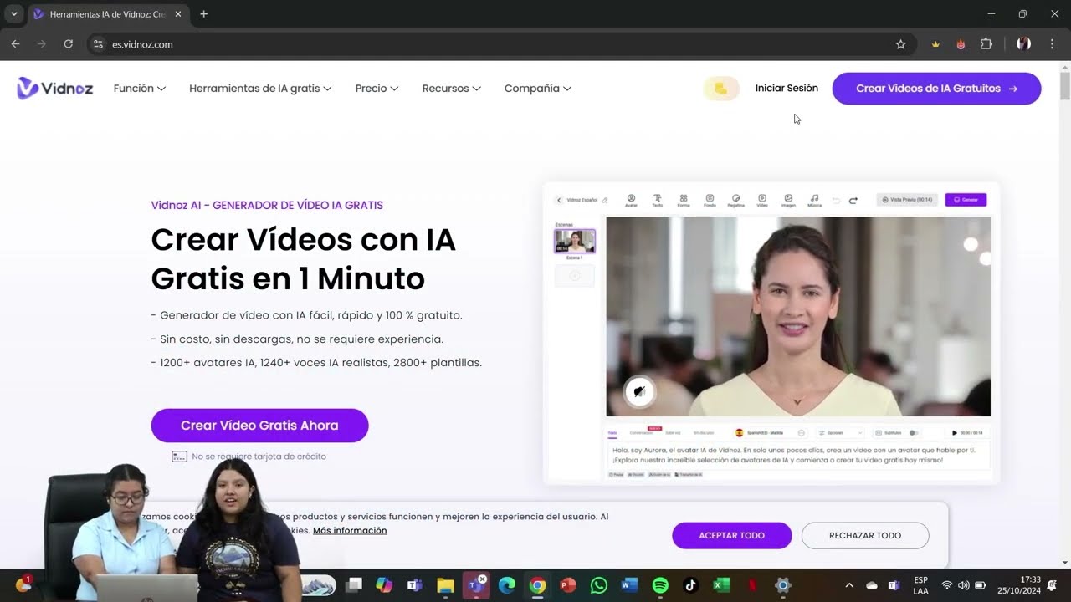Click the redo arrow in the editor preview

853,201
